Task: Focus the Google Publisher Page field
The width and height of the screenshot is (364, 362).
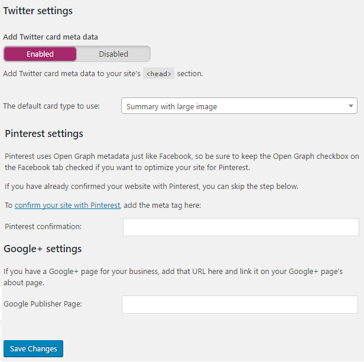Action: point(239,304)
